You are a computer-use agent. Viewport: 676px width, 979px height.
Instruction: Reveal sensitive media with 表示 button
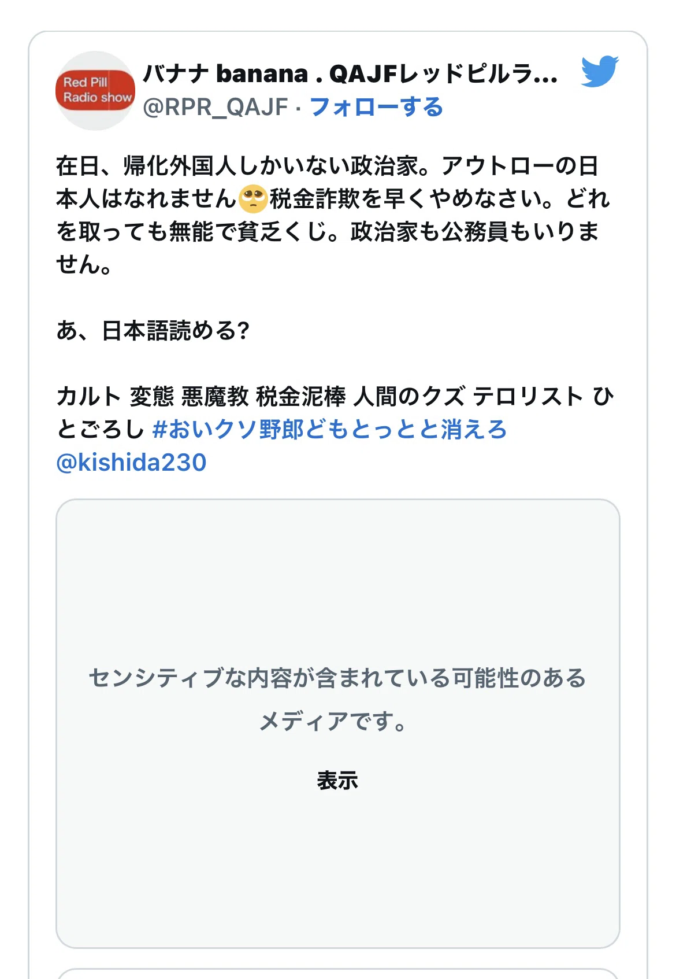click(337, 780)
